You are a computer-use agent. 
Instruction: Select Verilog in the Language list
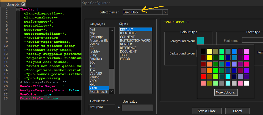tap(99, 77)
